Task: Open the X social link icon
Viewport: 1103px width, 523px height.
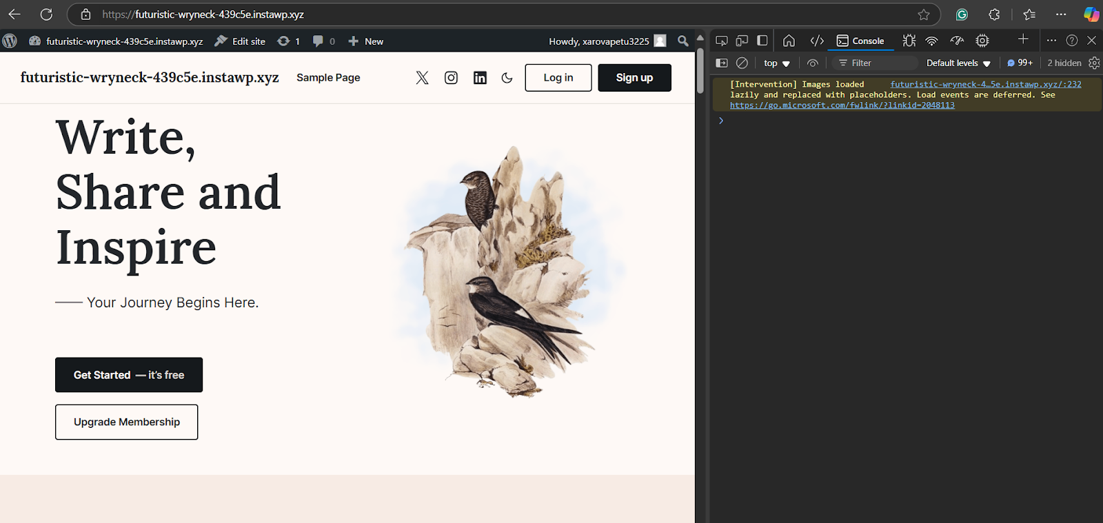Action: click(422, 78)
